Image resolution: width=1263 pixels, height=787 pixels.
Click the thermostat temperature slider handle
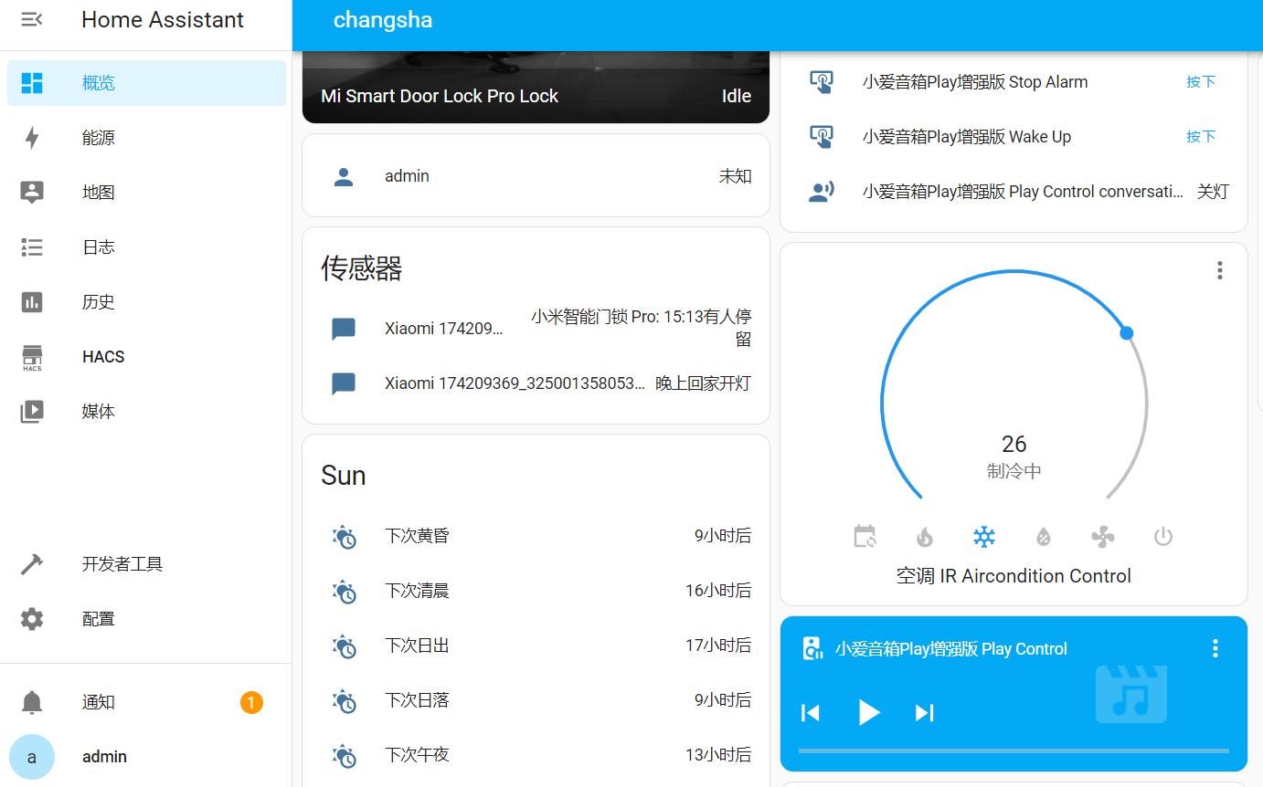pyautogui.click(x=1127, y=333)
